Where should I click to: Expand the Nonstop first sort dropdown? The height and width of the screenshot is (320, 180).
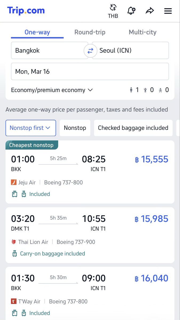[31, 128]
